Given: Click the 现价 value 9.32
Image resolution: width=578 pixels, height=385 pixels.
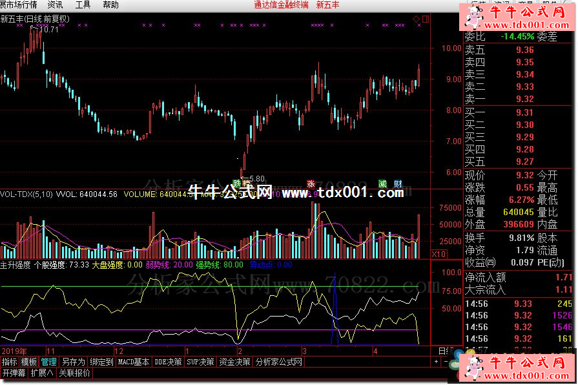Looking at the screenshot, I should pos(525,175).
